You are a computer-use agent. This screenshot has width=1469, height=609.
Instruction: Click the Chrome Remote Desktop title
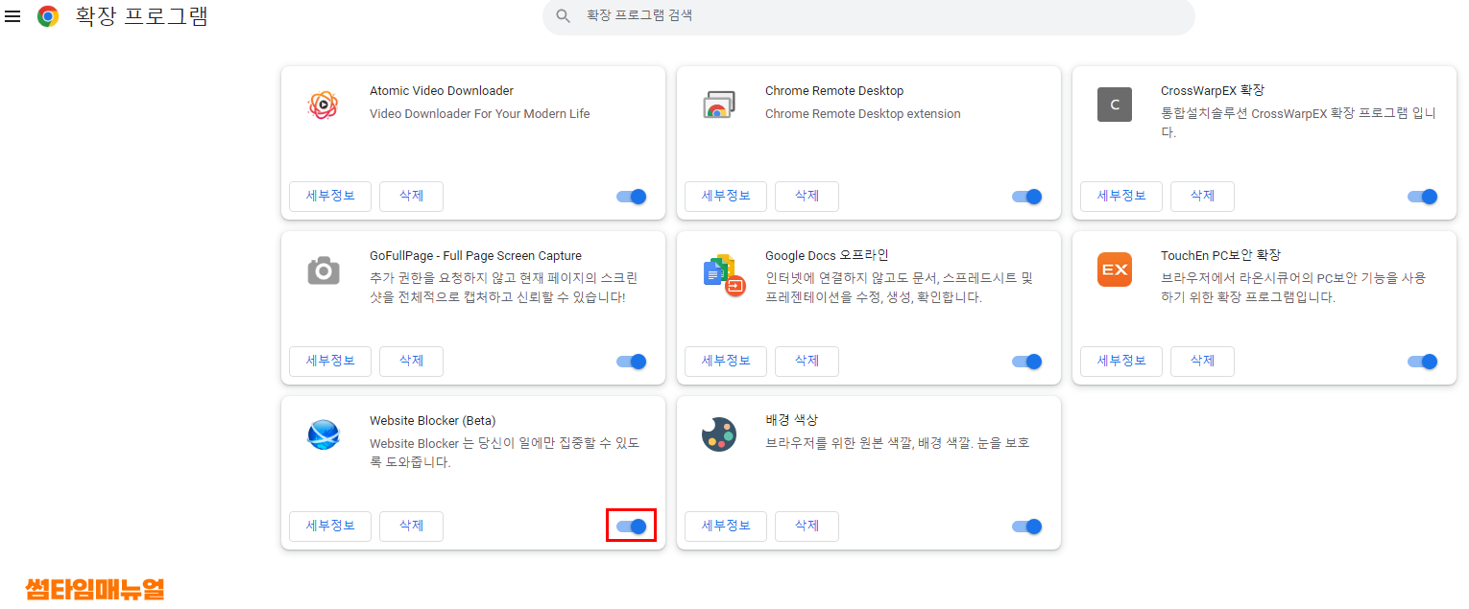point(834,91)
